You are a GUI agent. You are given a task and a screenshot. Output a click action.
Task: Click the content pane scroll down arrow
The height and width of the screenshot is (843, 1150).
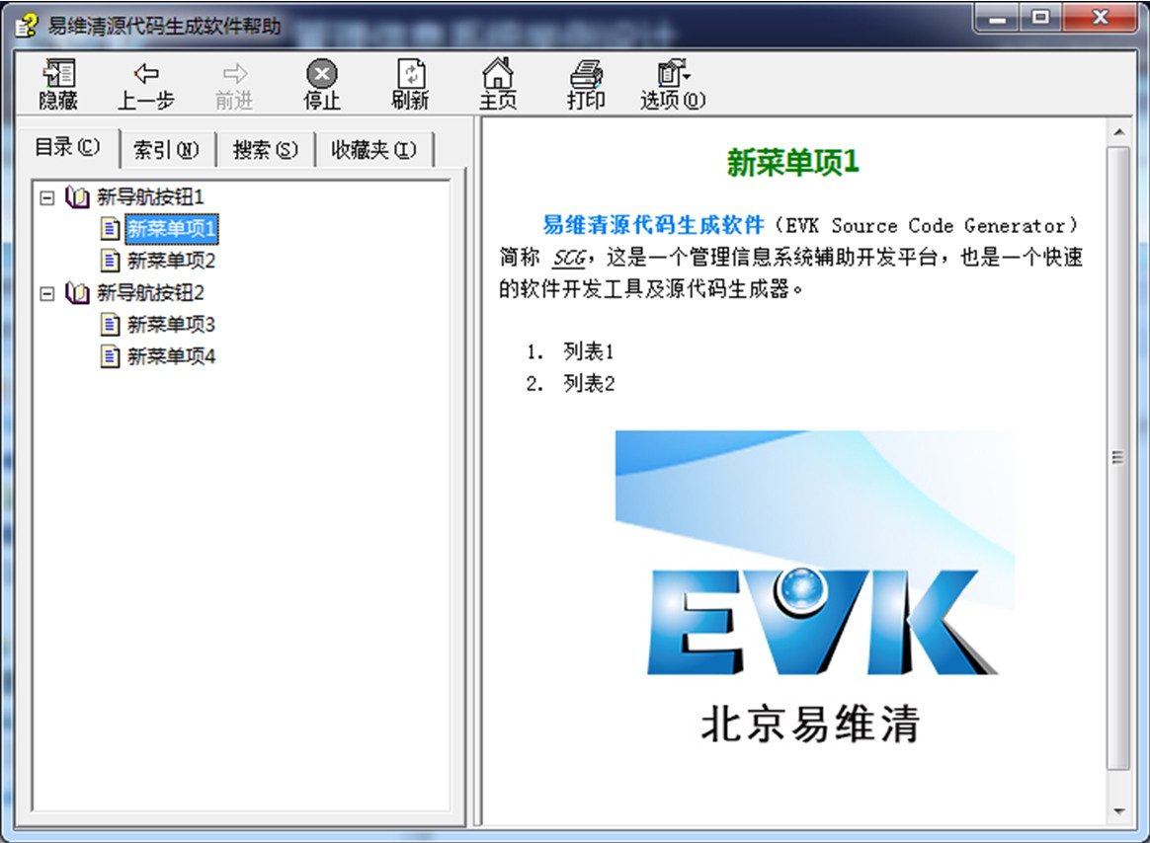click(1118, 810)
